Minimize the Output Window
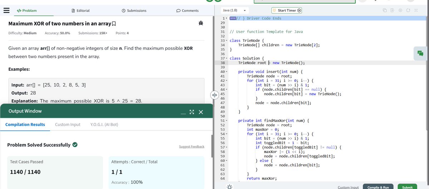This screenshot has width=429, height=189. (x=183, y=114)
